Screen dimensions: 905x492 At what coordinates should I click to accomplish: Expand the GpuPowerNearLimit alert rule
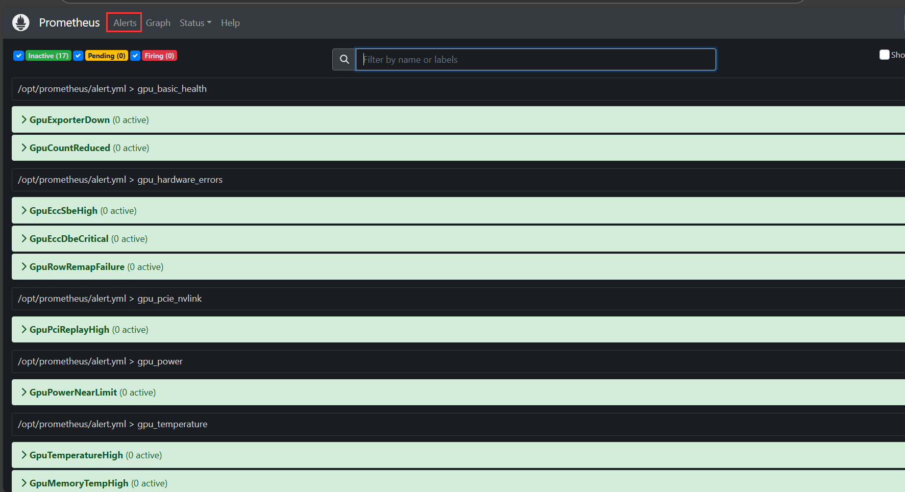click(x=73, y=392)
